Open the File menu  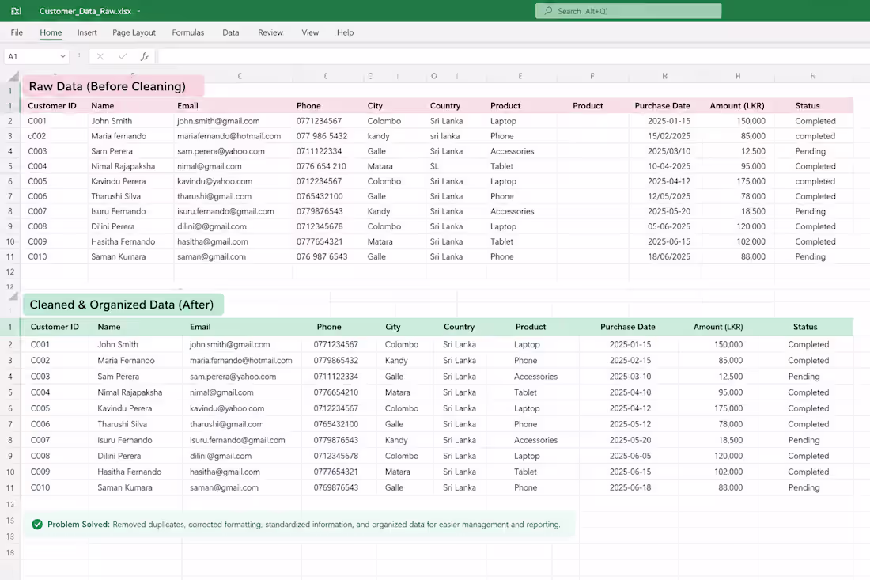17,32
